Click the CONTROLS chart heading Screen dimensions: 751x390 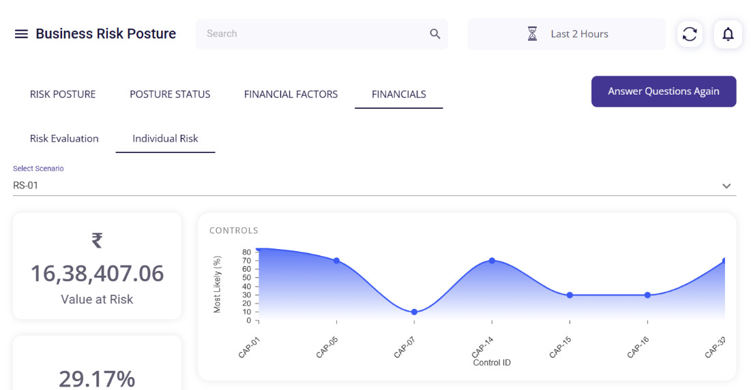point(234,230)
